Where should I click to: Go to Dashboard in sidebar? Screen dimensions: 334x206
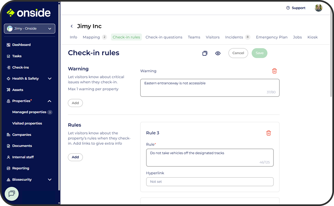click(x=21, y=45)
